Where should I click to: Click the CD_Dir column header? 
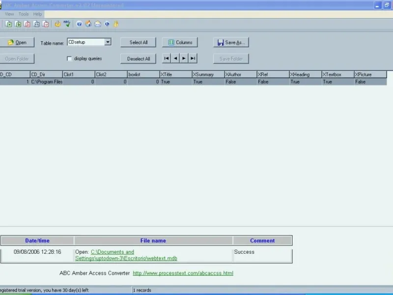point(46,75)
